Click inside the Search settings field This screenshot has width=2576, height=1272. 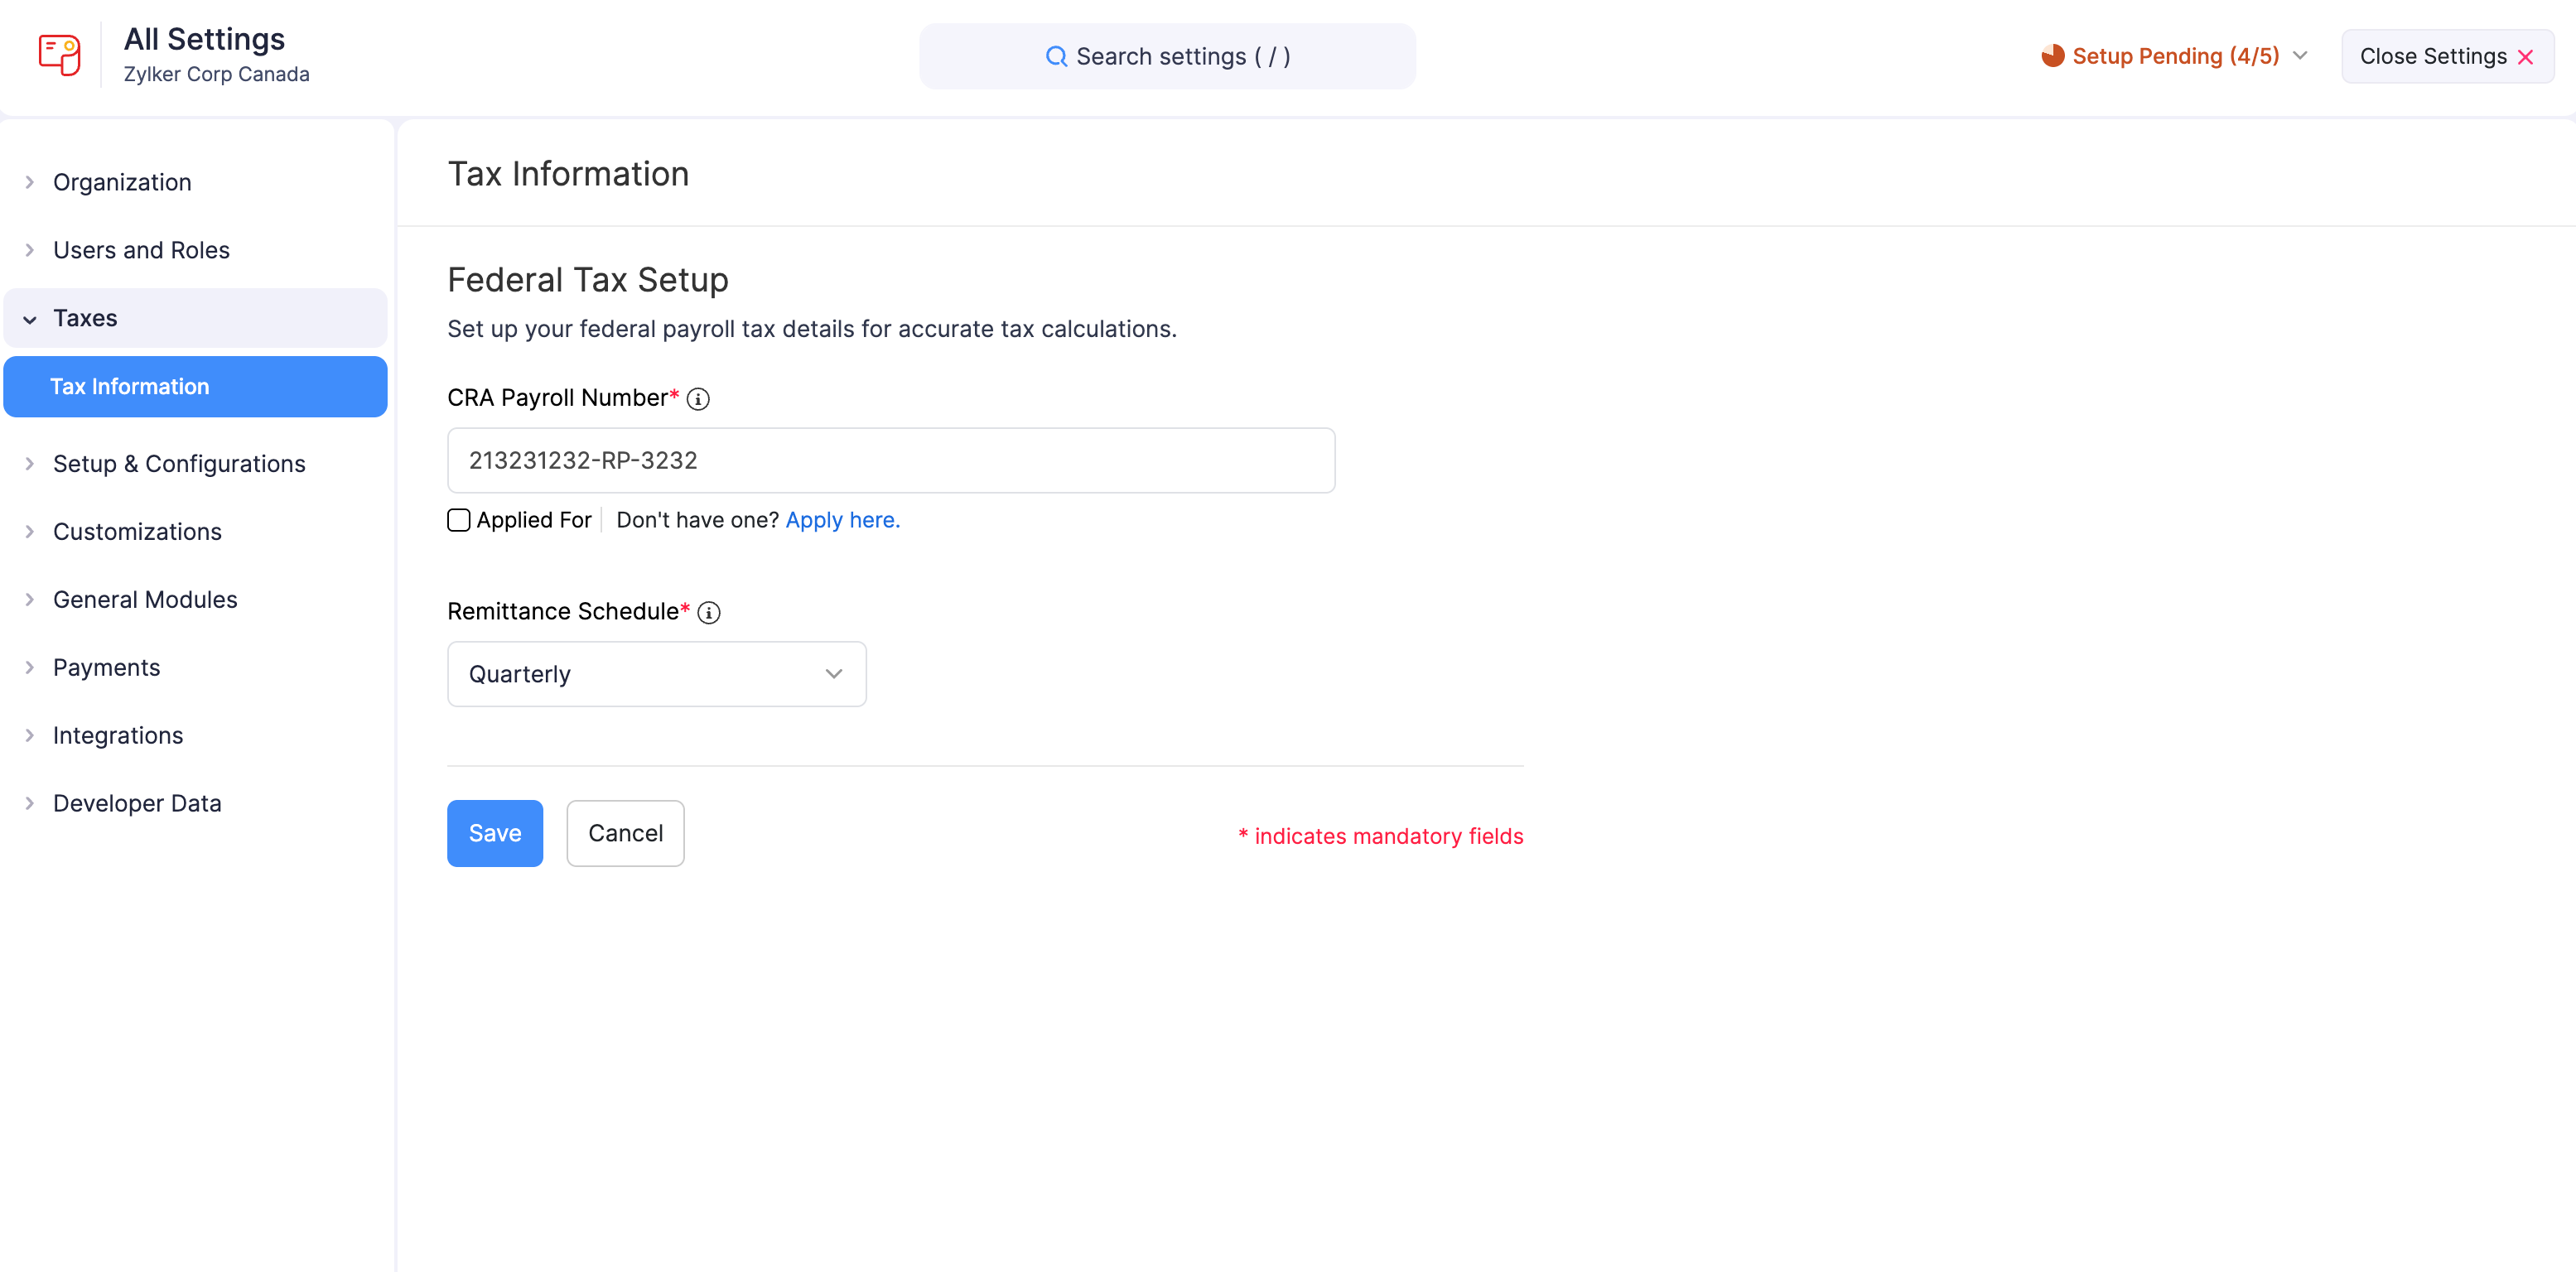(x=1167, y=56)
